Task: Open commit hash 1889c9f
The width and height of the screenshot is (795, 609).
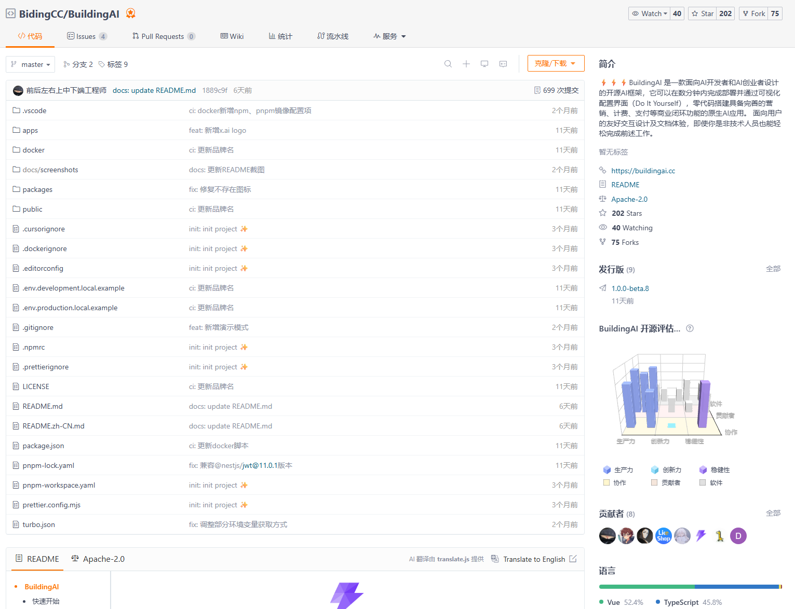Action: (214, 90)
